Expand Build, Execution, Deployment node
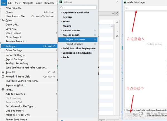 click(61, 48)
